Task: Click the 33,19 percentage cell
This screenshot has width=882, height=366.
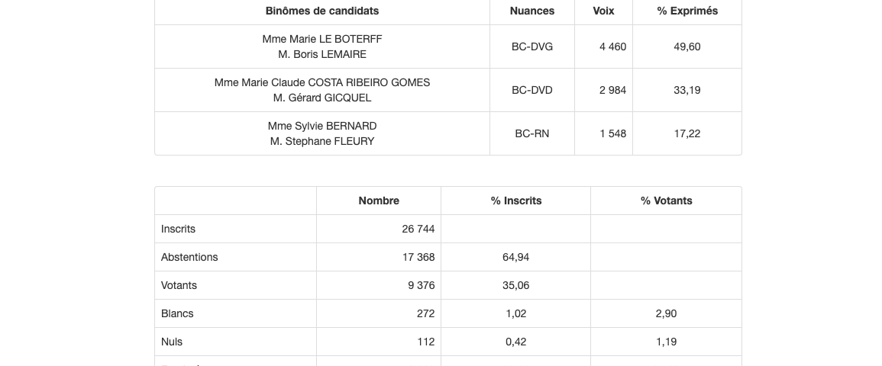Action: [x=687, y=90]
